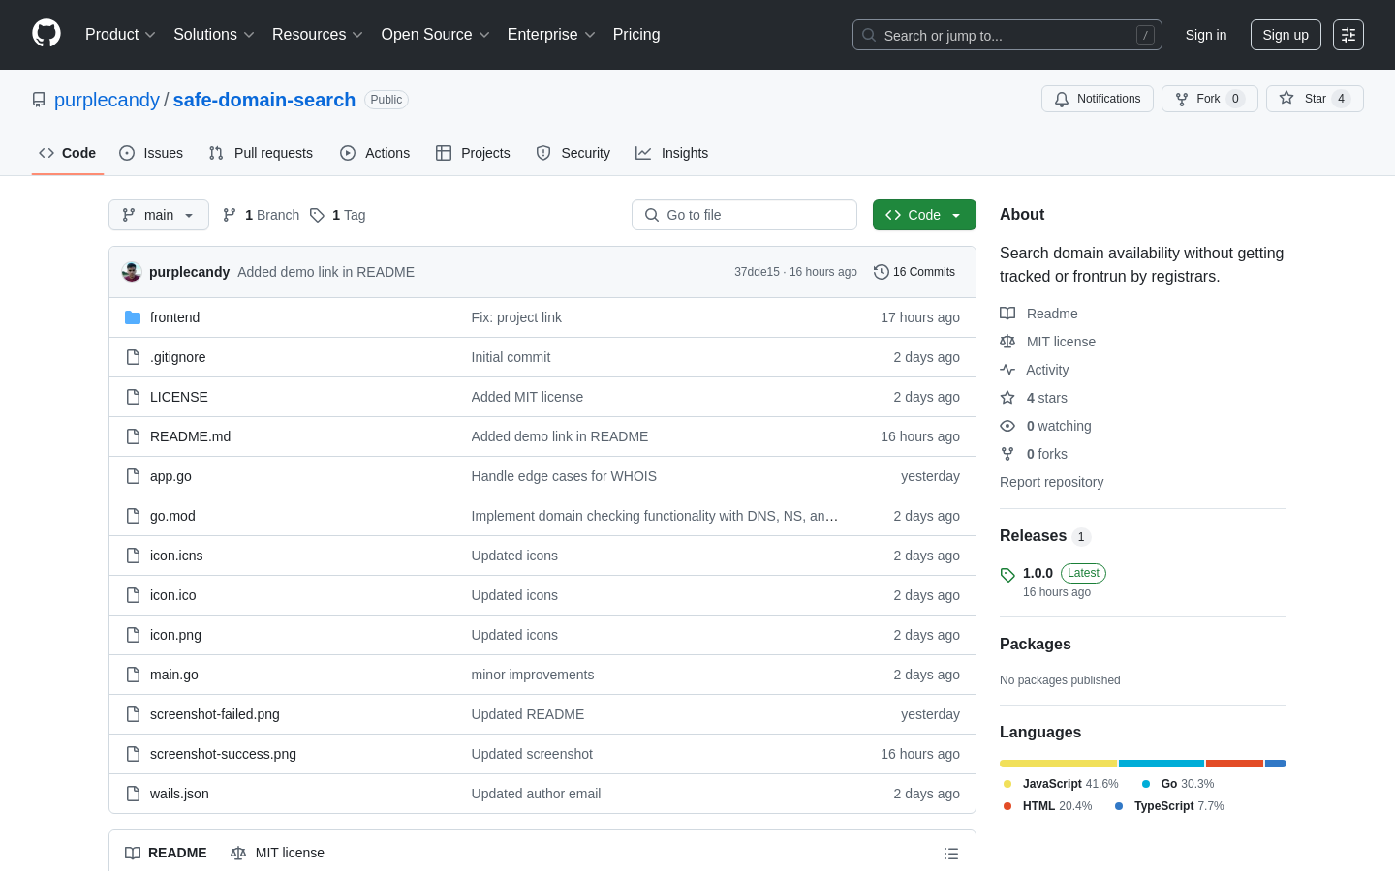Focus the Search or jump to field
1395x871 pixels.
[x=1007, y=35]
